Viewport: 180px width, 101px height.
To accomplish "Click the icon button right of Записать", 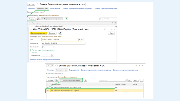I will [60, 33].
